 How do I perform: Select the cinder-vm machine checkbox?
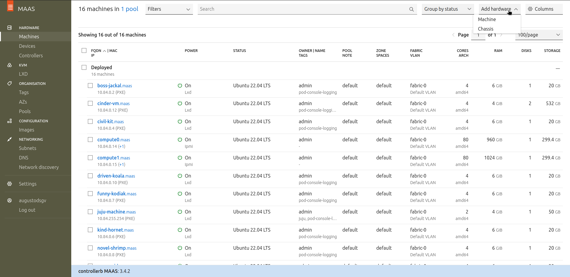[90, 103]
